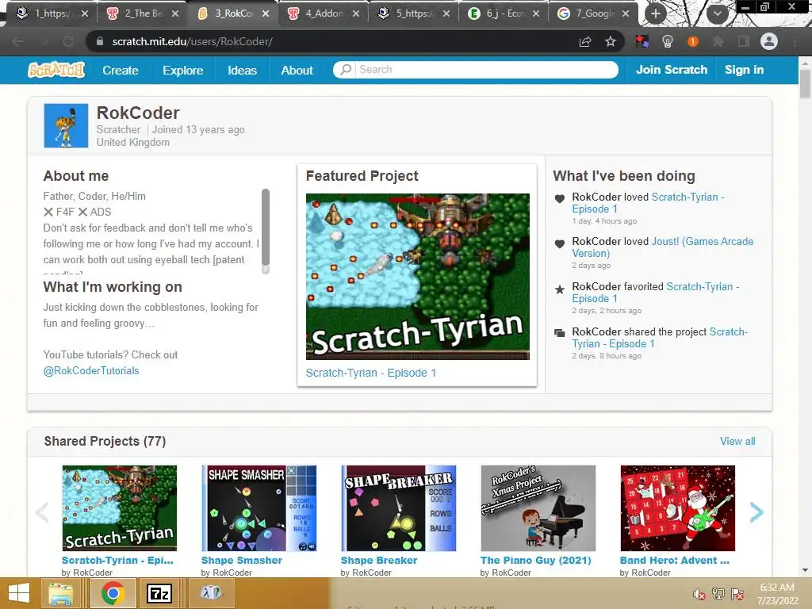
Task: Open the Shape Smasher project thumbnail
Action: point(259,508)
